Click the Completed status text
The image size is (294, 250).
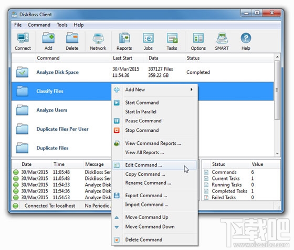pyautogui.click(x=198, y=72)
